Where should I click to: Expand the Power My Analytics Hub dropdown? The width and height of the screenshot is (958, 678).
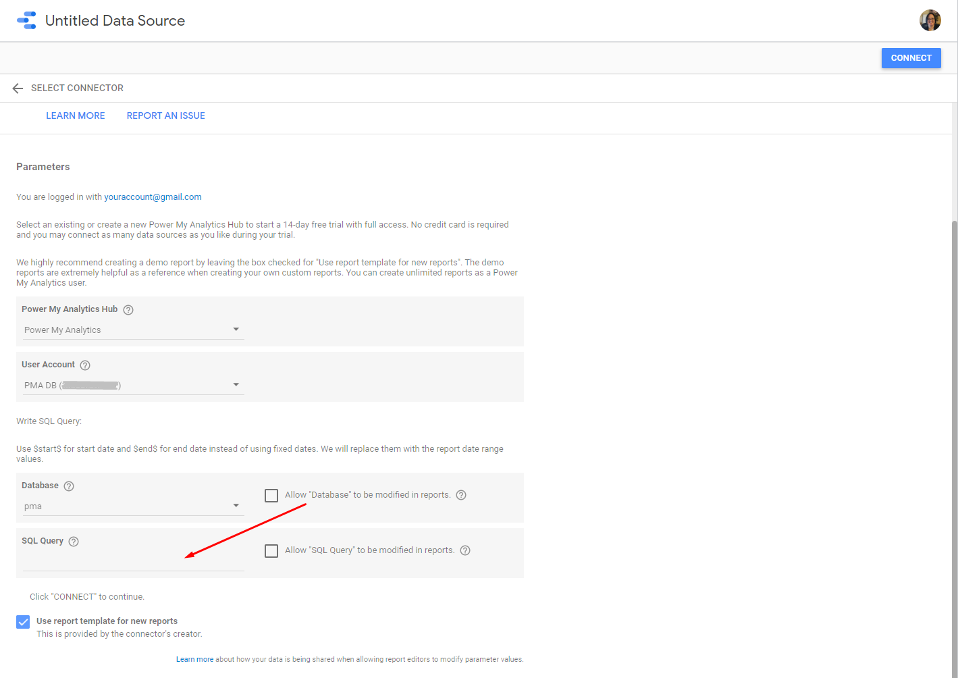click(133, 330)
